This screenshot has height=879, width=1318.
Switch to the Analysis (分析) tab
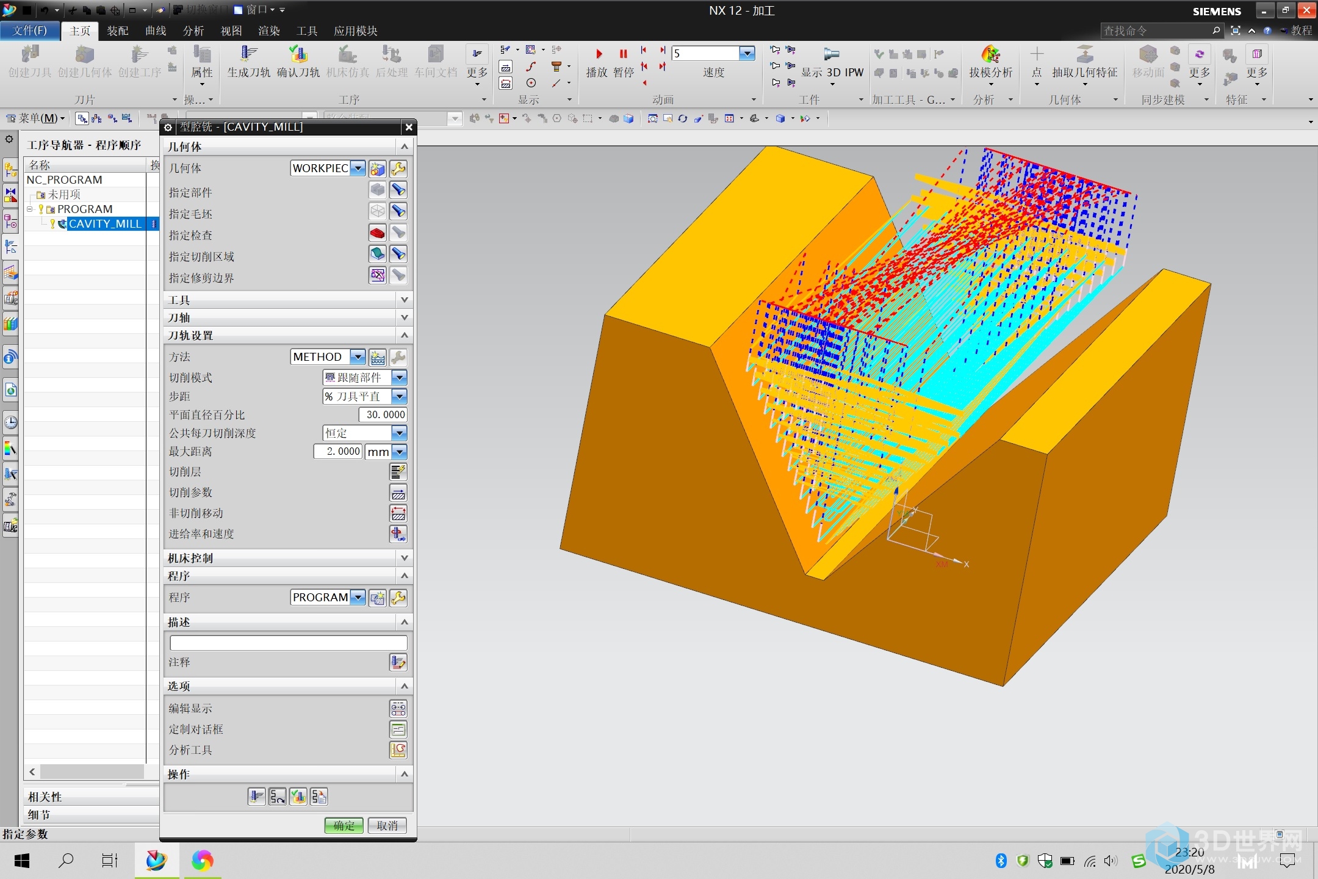[x=193, y=31]
